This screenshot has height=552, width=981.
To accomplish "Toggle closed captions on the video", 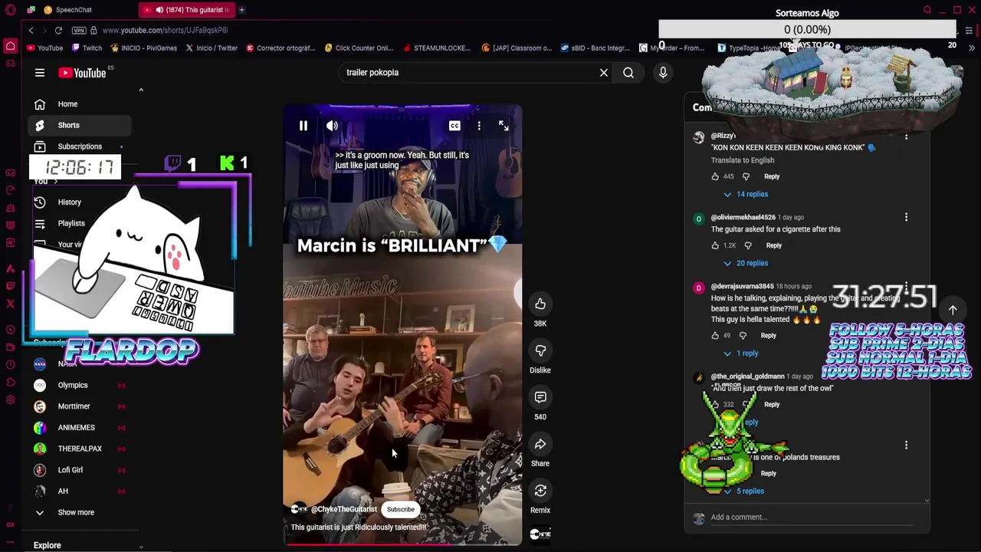I will click(454, 126).
